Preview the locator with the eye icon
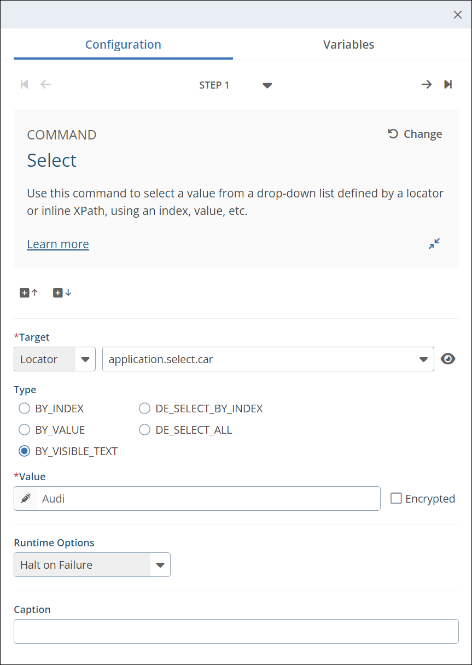 point(448,359)
